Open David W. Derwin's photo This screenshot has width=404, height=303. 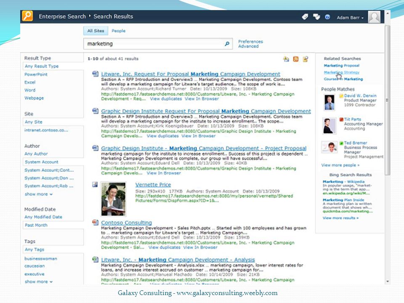(330, 102)
